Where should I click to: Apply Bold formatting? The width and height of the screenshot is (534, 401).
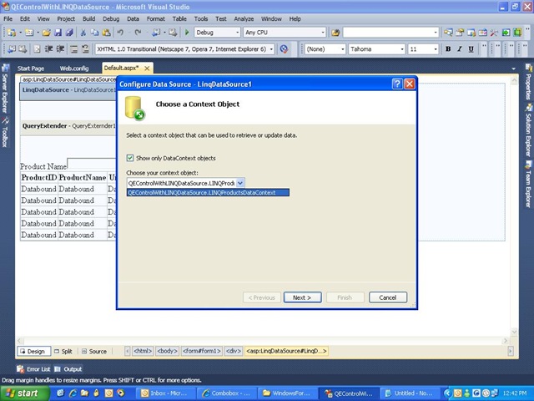(448, 49)
